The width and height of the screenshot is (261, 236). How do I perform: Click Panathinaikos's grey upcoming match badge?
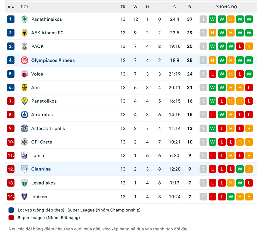(x=203, y=19)
